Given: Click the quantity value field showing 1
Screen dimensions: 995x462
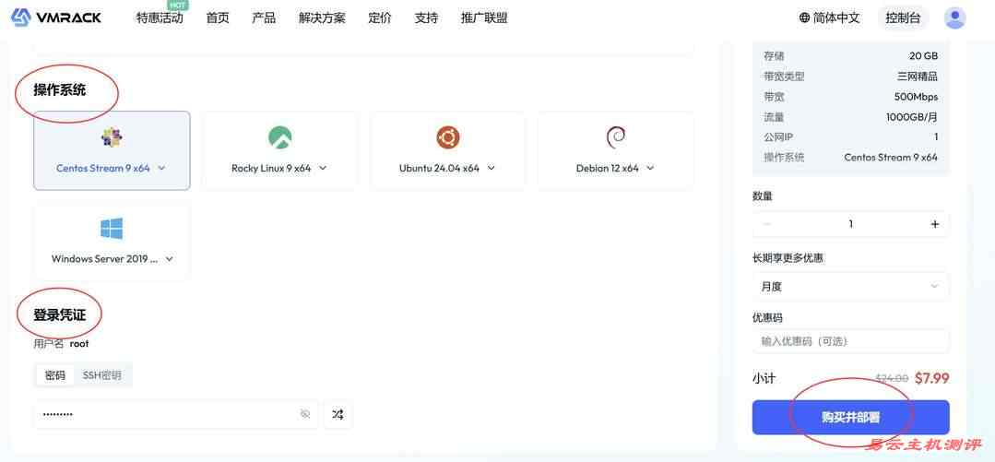Looking at the screenshot, I should pos(850,224).
